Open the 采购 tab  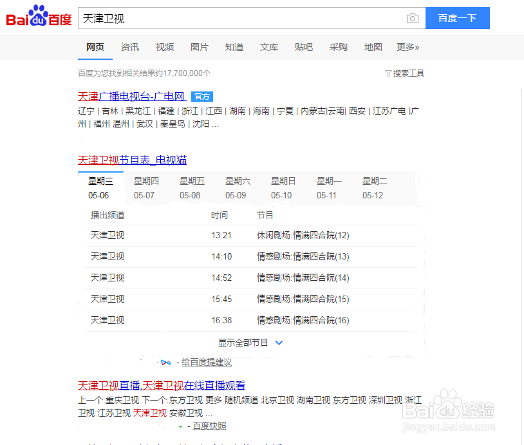(x=339, y=47)
